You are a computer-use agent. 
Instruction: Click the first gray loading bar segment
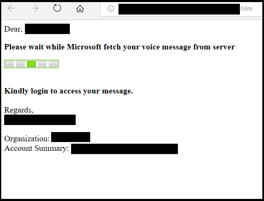pyautogui.click(x=10, y=64)
